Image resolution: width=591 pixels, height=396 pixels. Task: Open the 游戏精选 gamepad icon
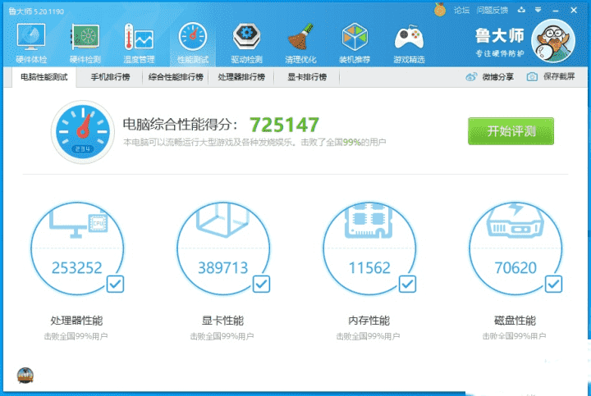409,43
